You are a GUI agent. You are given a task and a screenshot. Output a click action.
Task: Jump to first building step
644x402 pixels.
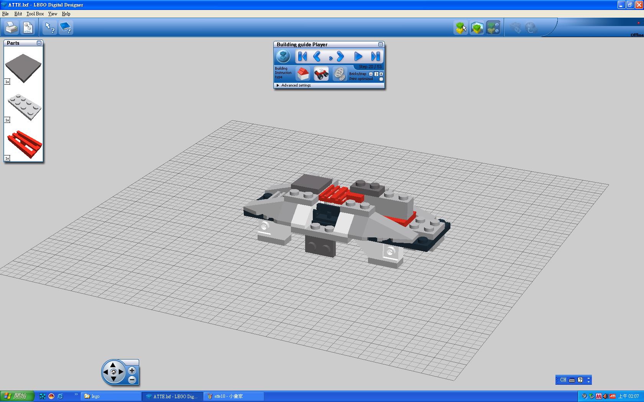click(x=302, y=57)
